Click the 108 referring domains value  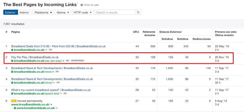point(153,57)
